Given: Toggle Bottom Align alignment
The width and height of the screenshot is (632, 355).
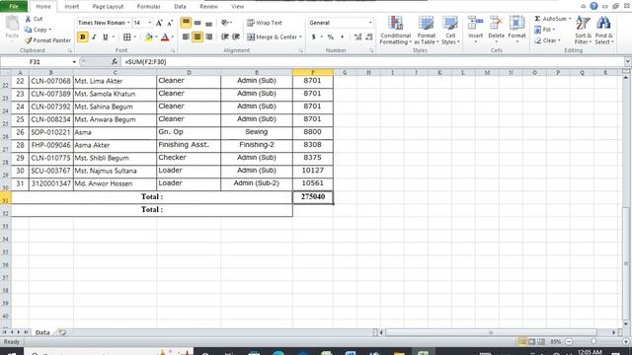Looking at the screenshot, I should [208, 23].
